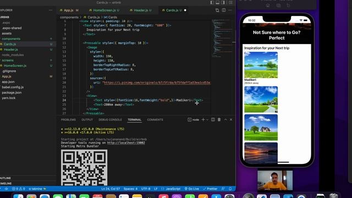352x198 pixels.
Task: Click Cards.js breadcrumb segment
Action: [94, 17]
